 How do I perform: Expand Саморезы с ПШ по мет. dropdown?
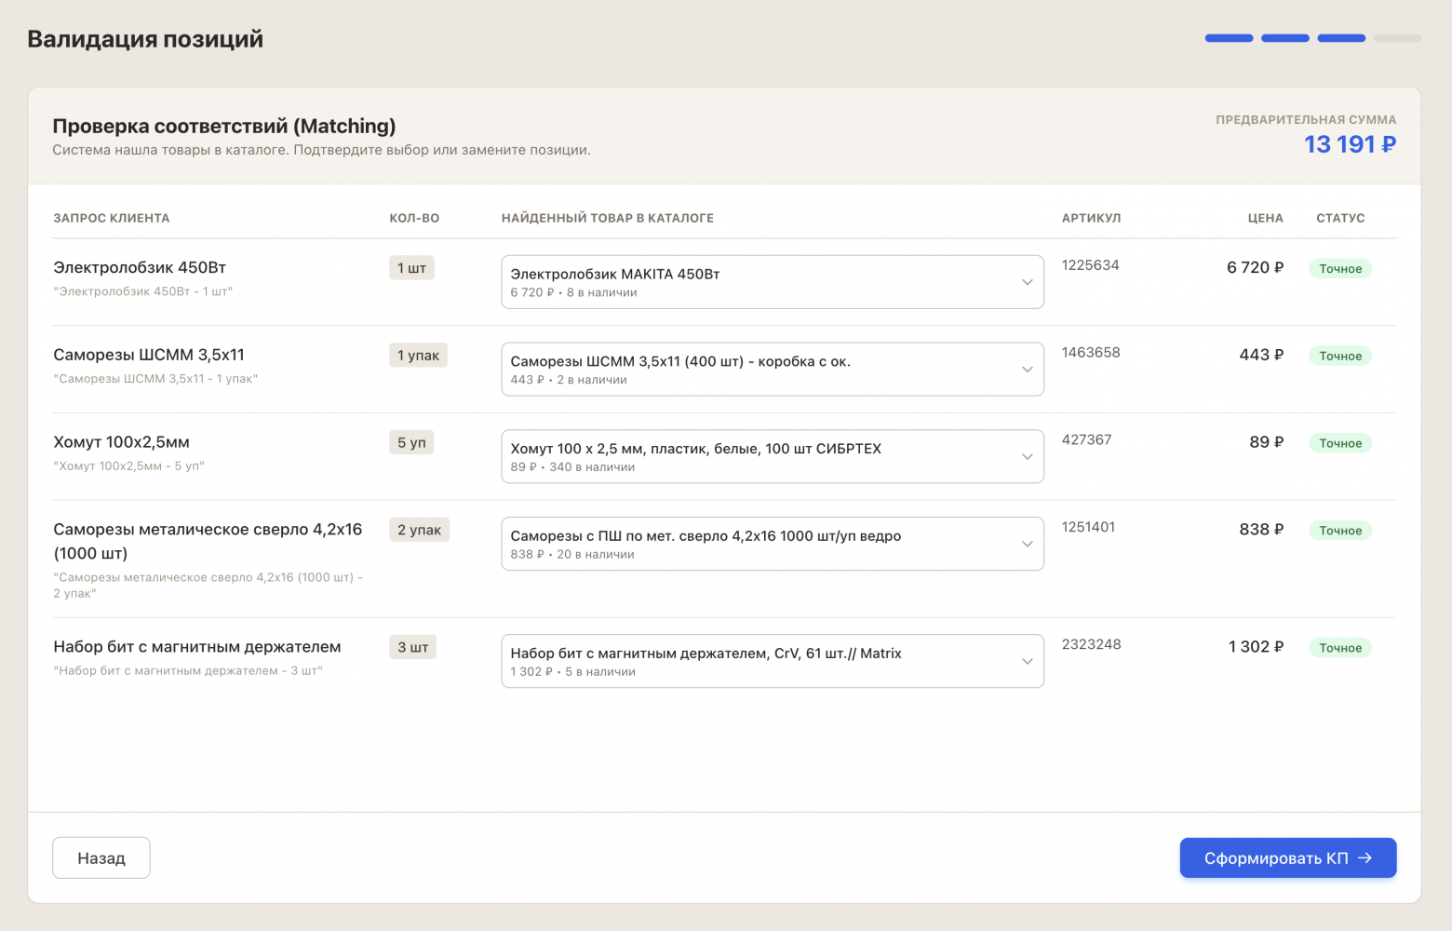coord(773,544)
